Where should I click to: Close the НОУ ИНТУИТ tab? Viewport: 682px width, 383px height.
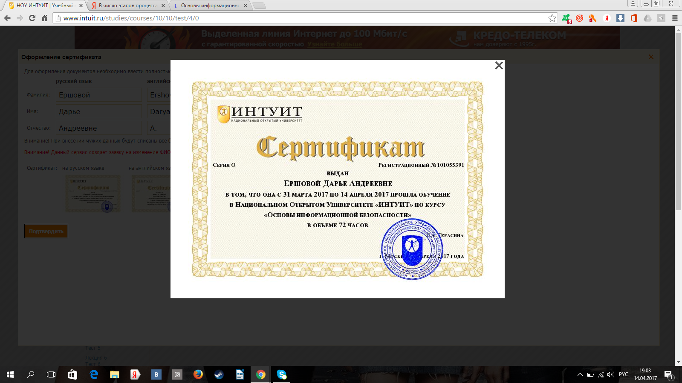point(81,6)
